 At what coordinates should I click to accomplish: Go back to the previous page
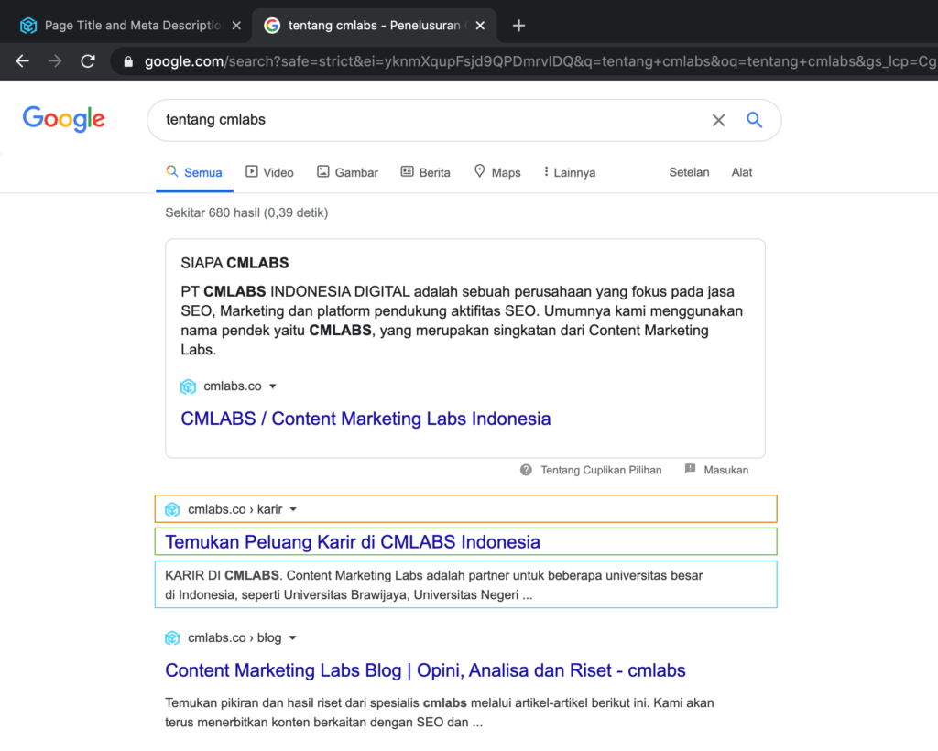click(x=23, y=61)
